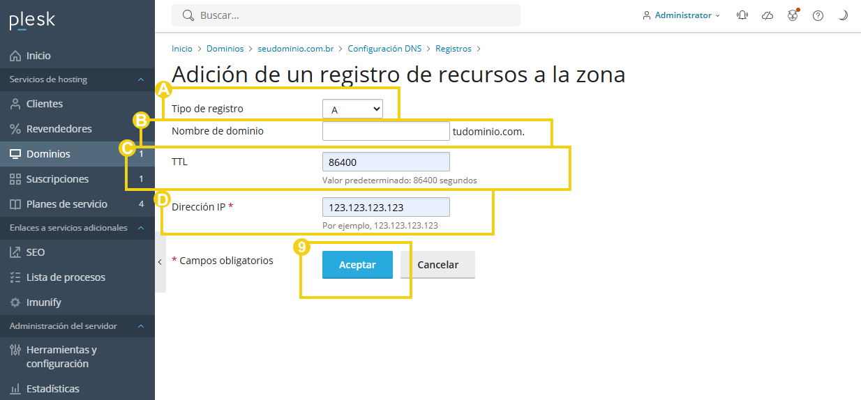Open the notifications bell icon

742,15
